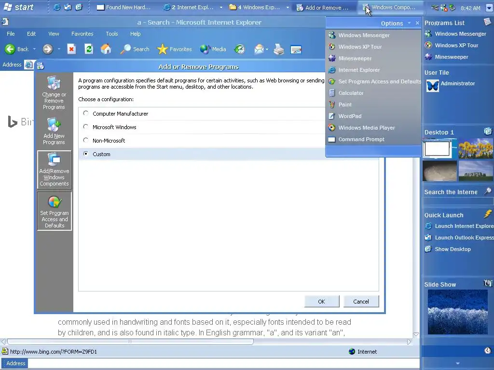Switch to Found New Hardware taskbar button
The height and width of the screenshot is (370, 494).
[123, 7]
